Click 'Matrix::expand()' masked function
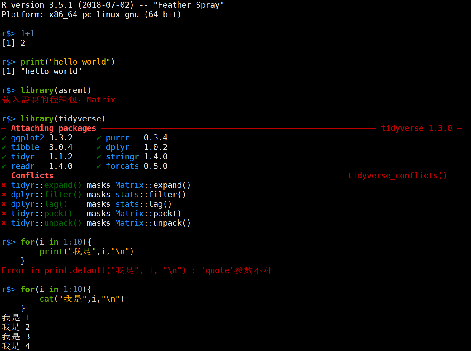 coord(153,185)
